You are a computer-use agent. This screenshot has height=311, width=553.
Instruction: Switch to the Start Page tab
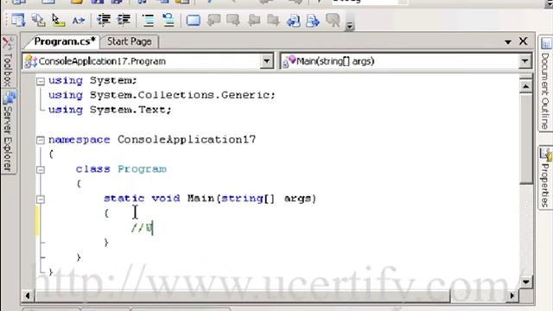(x=130, y=41)
